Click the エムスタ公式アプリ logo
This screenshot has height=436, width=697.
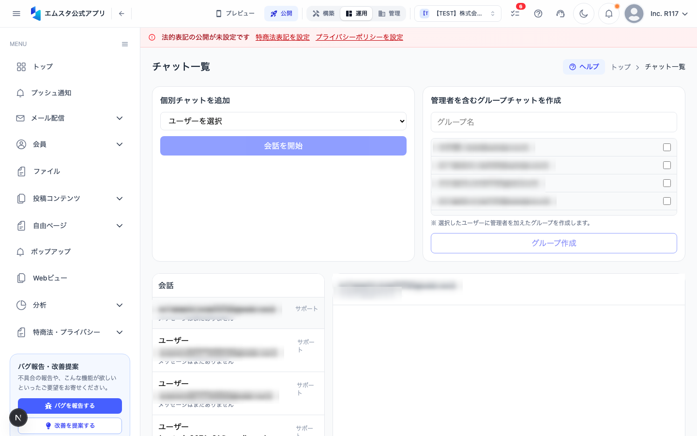(x=68, y=14)
